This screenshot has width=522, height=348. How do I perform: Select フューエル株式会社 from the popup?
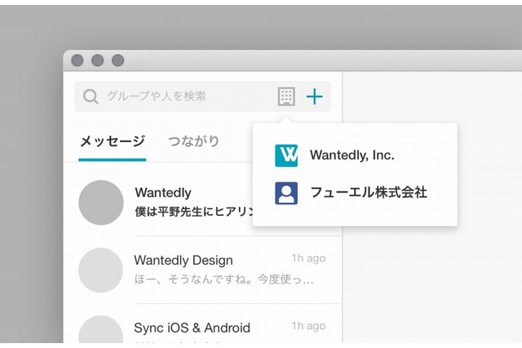(368, 193)
